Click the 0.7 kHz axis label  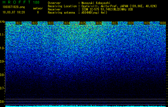click(2, 88)
